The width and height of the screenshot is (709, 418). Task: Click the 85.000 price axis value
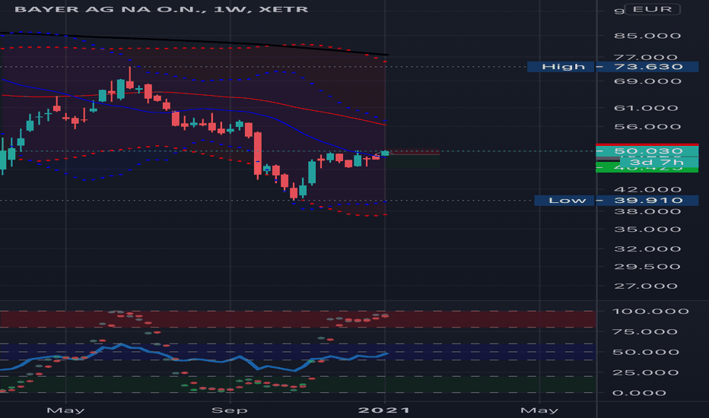coord(647,36)
